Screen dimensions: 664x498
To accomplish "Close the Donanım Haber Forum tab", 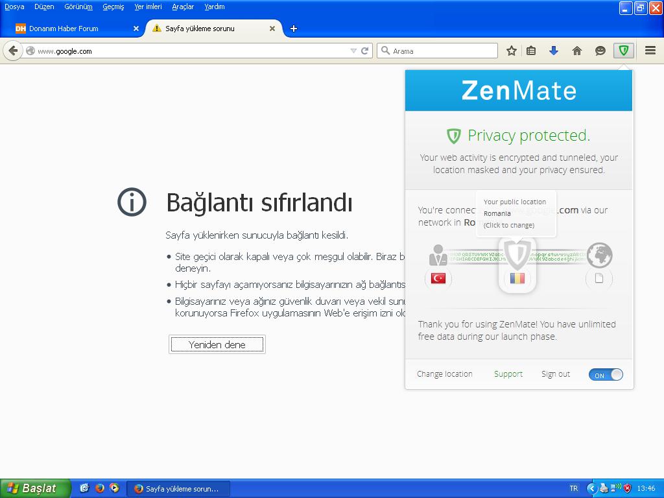I will click(136, 29).
